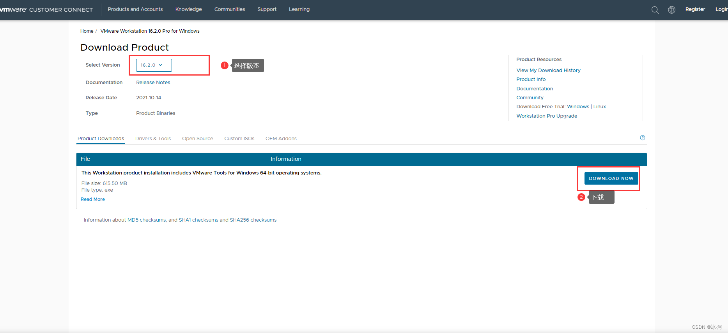Click the Release Date label
This screenshot has height=333, width=728.
[x=101, y=98]
